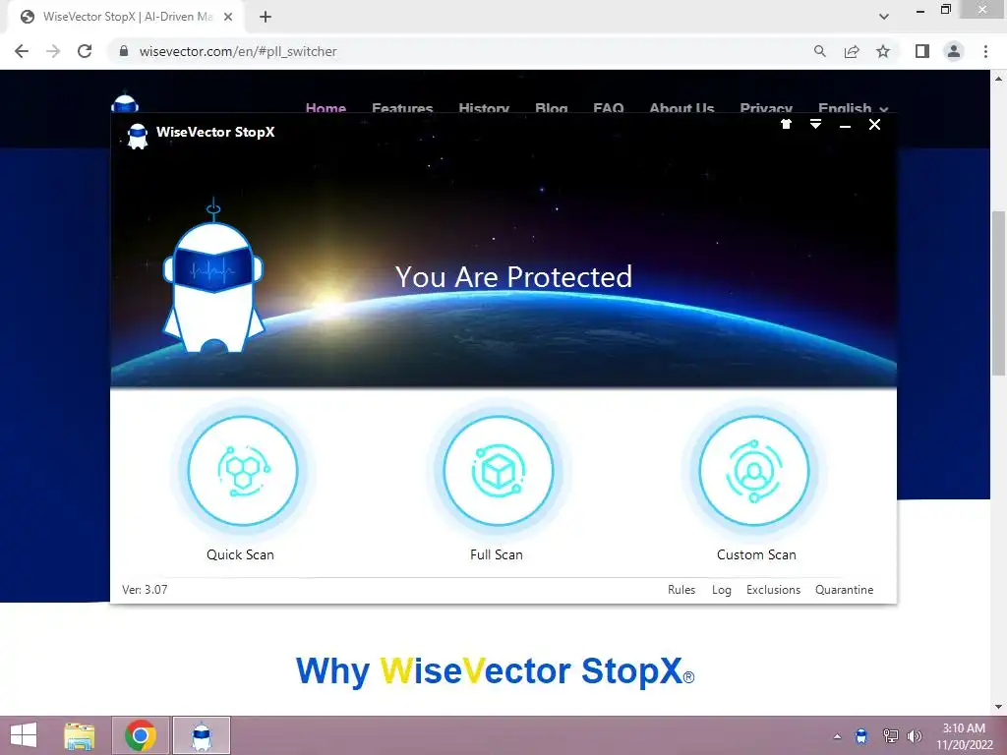The width and height of the screenshot is (1007, 755).
Task: Click the Why WiseVector StopX heading
Action: click(x=496, y=671)
